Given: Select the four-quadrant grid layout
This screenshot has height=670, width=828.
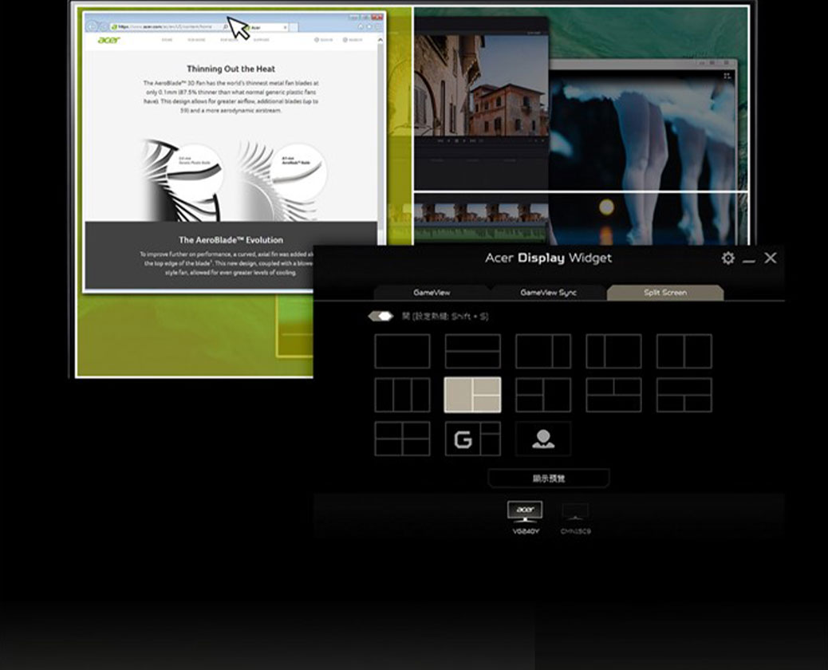Looking at the screenshot, I should 402,439.
